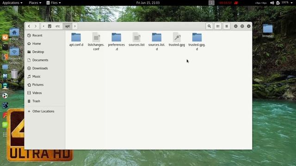Navigate to etc in path bar
The height and width of the screenshot is (166, 296).
coord(58,26)
